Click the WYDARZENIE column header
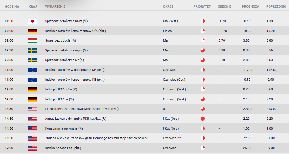Screen dimensions: 289x154 (55, 6)
